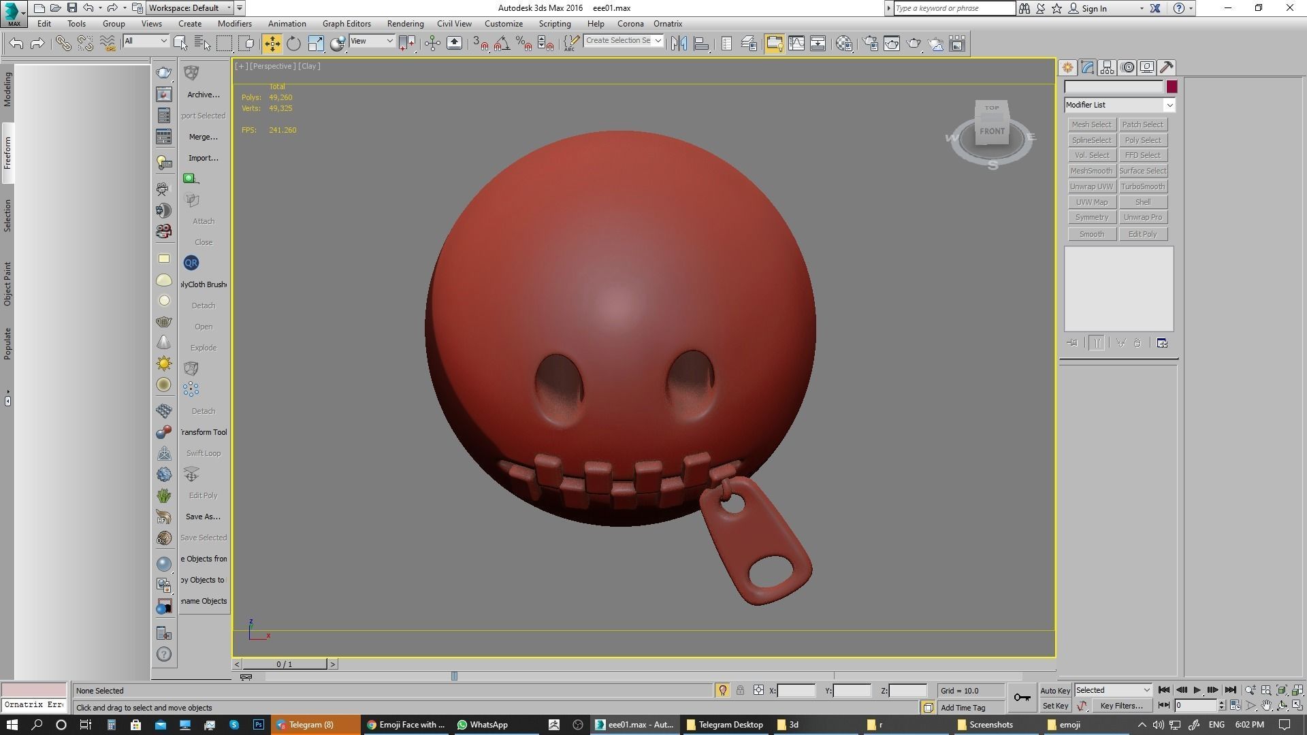This screenshot has width=1307, height=735.
Task: Switch to the Object Paint ribbon tab
Action: click(7, 284)
